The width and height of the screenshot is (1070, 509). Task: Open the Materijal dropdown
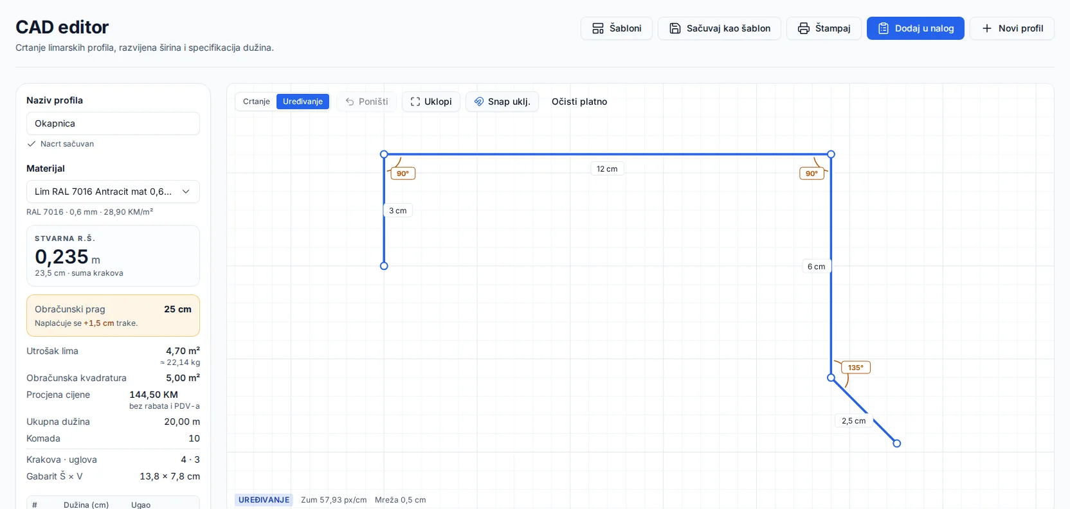coord(113,192)
